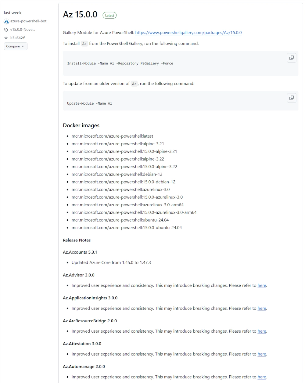The width and height of the screenshot is (305, 383).
Task: Open the PowerShell Gallery Az 15.0.0 link
Action: [x=188, y=33]
